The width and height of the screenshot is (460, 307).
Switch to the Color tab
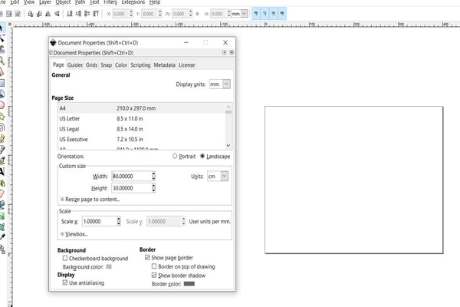point(121,65)
